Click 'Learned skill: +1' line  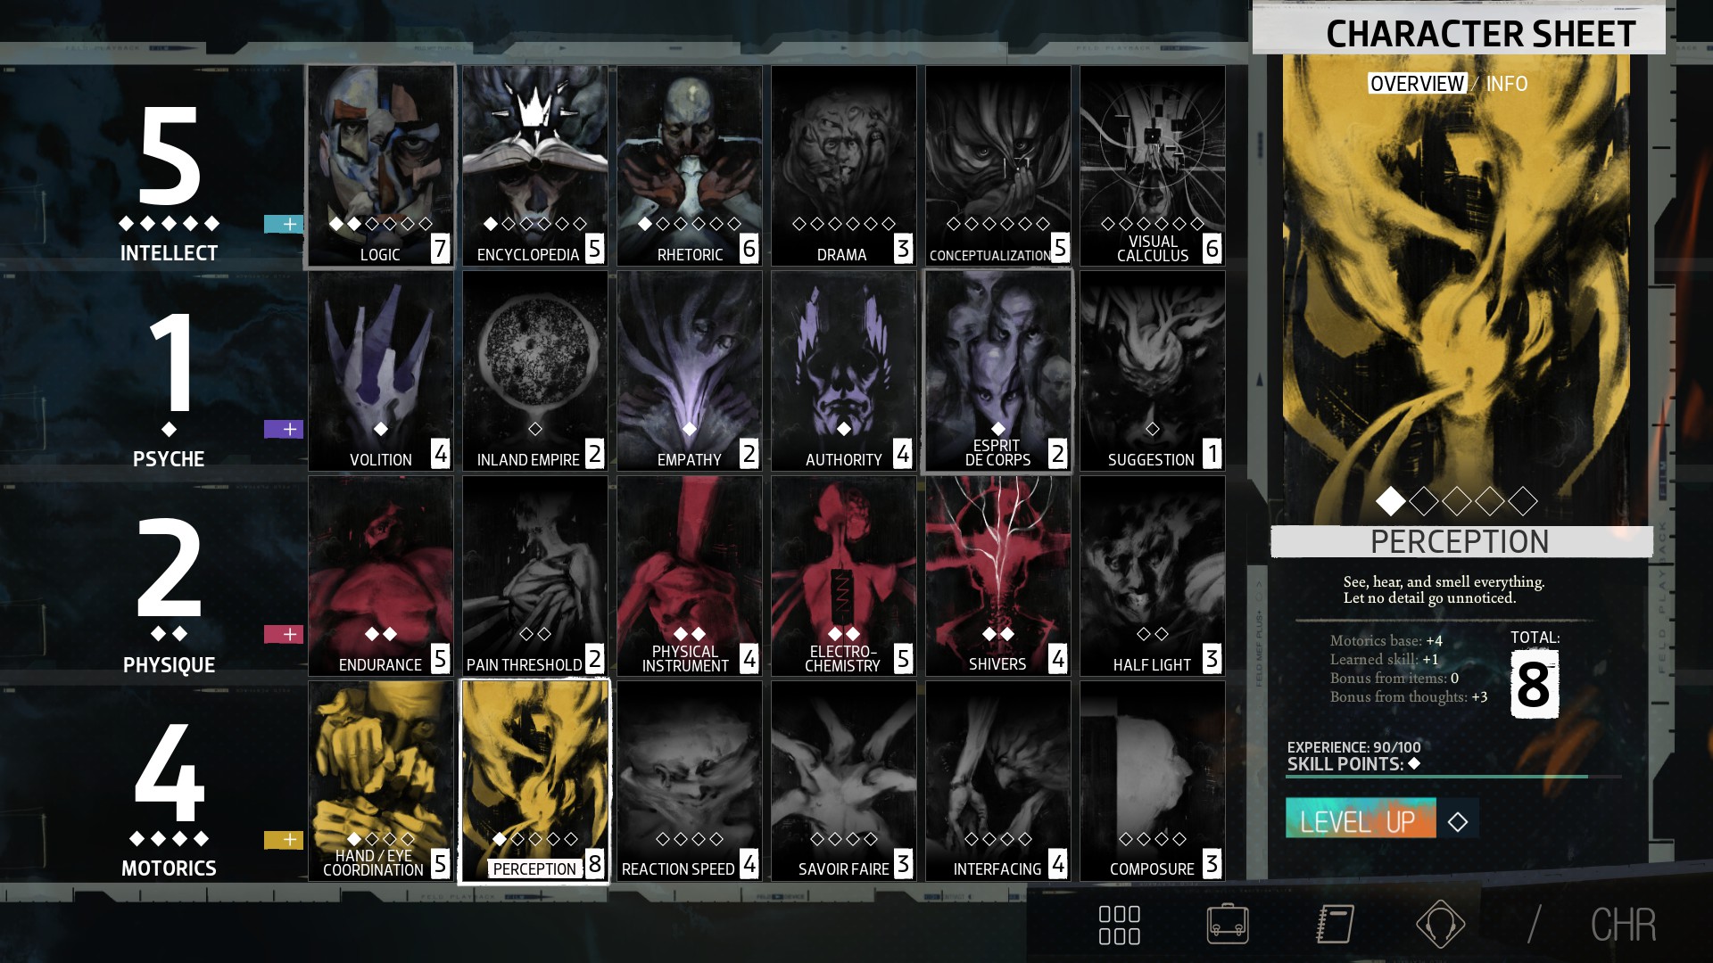coord(1384,660)
